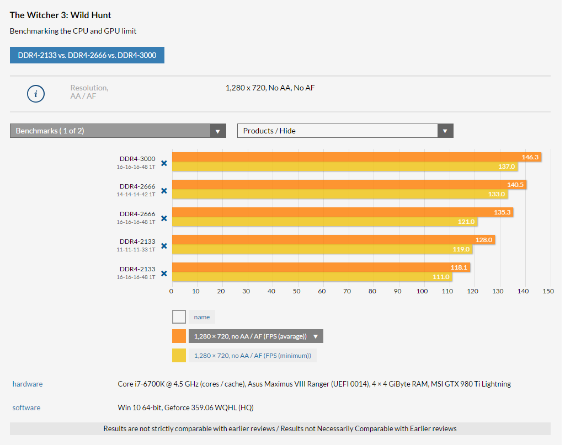This screenshot has height=445, width=565.
Task: Click the 128.0 orange bar
Action: [x=334, y=240]
